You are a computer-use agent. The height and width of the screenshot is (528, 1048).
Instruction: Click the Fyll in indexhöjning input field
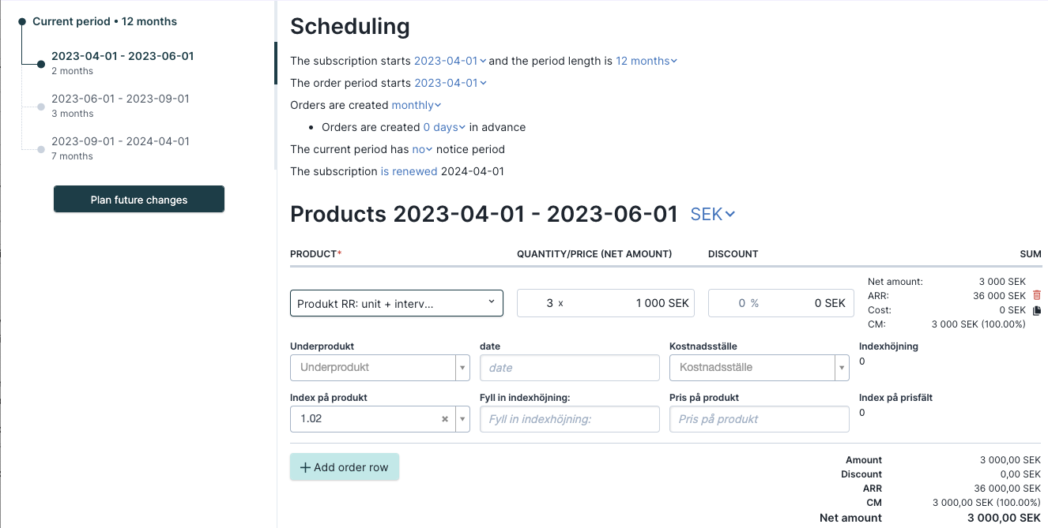[x=570, y=419]
